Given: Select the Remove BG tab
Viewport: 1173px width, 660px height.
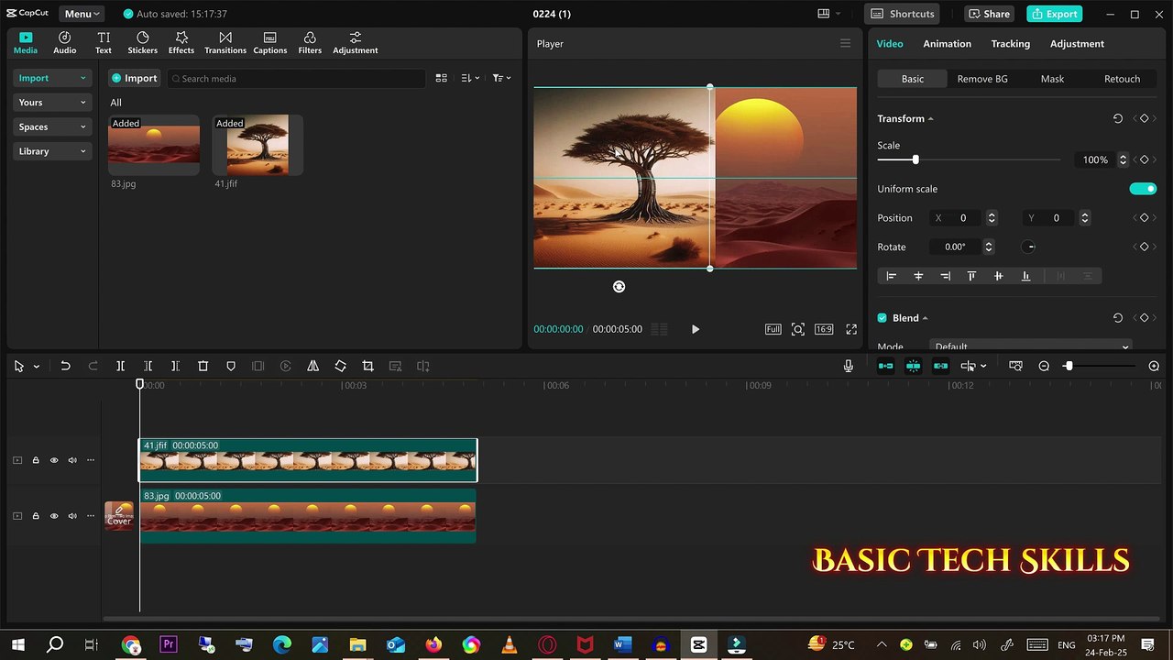Looking at the screenshot, I should (x=981, y=79).
